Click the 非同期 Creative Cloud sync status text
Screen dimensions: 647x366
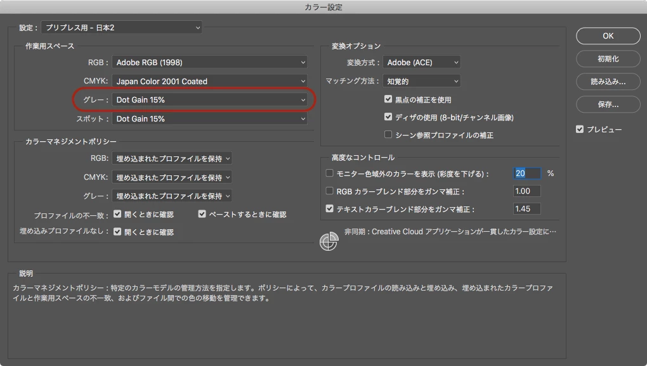450,232
